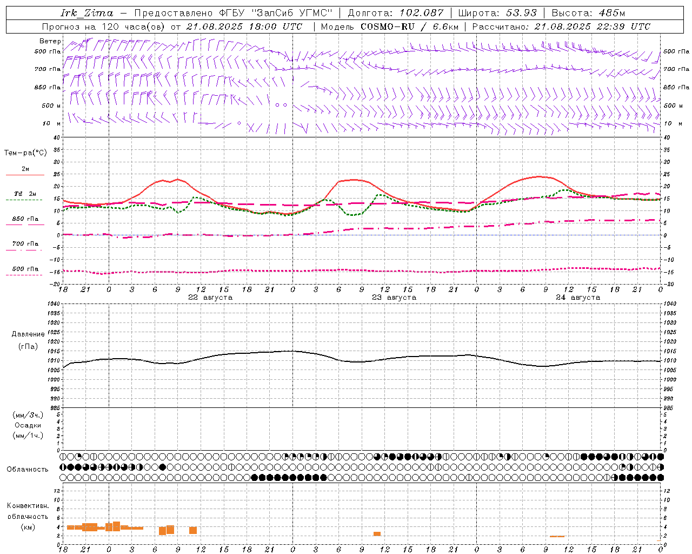Click the 'Конвективн.' convective cloud label
This screenshot has width=692, height=554.
pyautogui.click(x=28, y=506)
